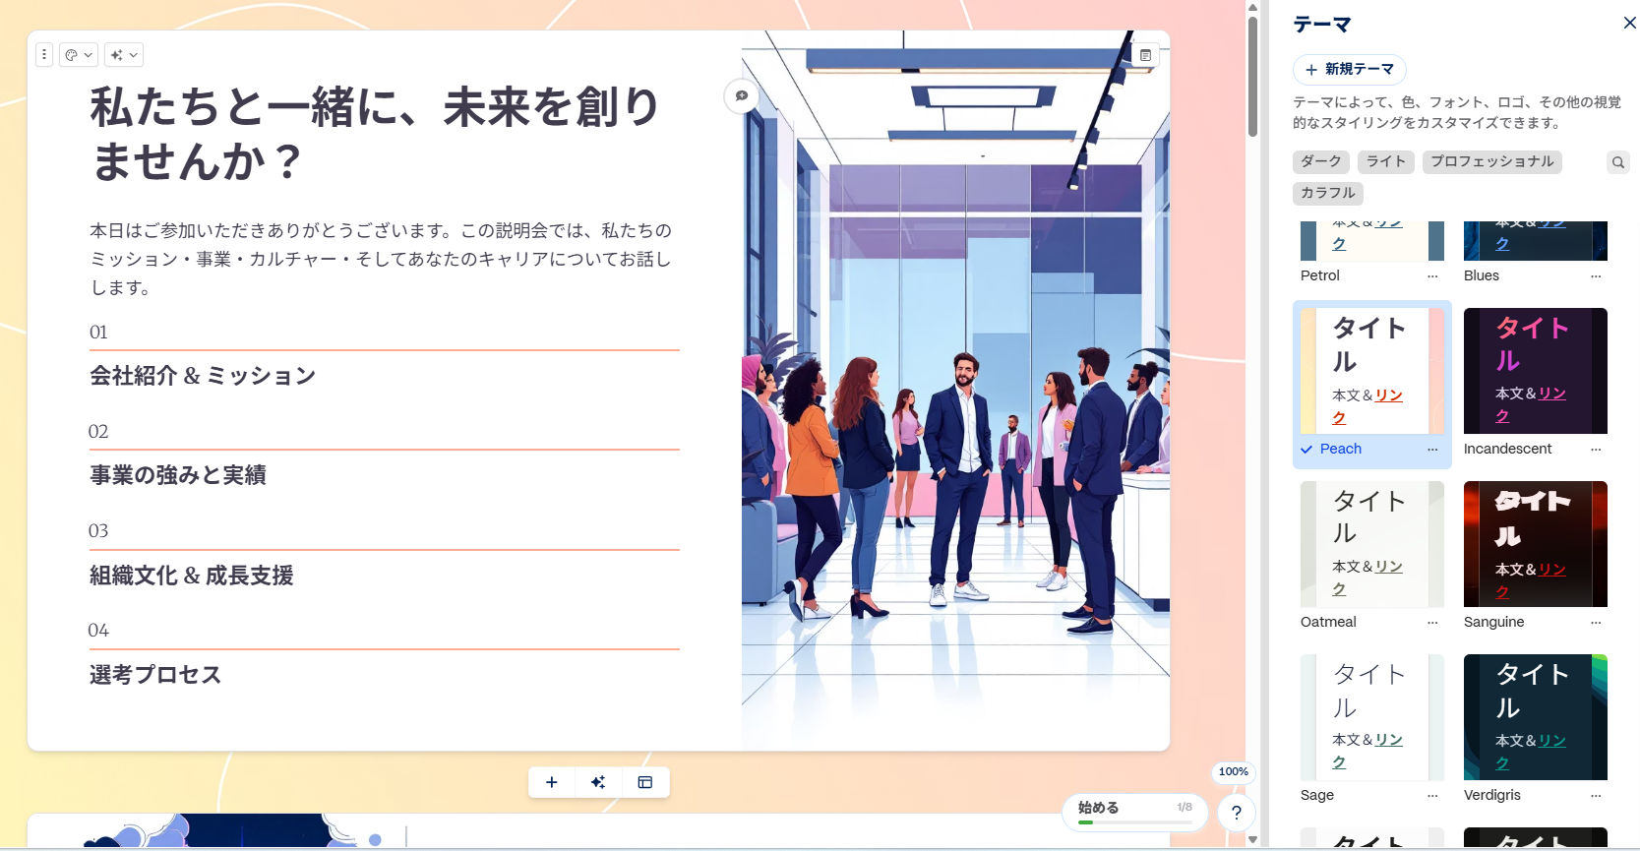Click the Peach theme name label
The image size is (1640, 851).
click(1341, 449)
